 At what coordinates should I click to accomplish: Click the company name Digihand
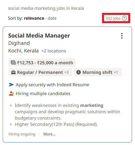pos(19,43)
